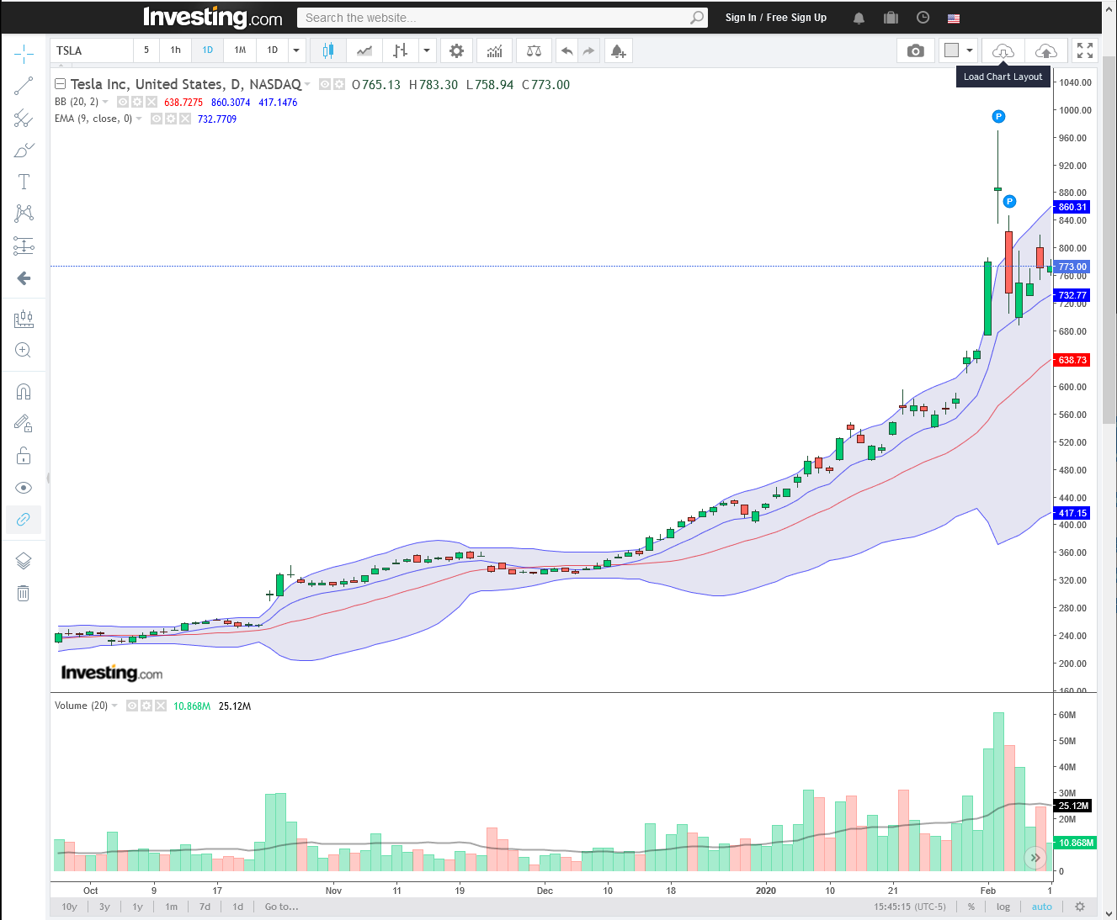Switch to the 1h interval
The width and height of the screenshot is (1117, 920).
click(175, 50)
